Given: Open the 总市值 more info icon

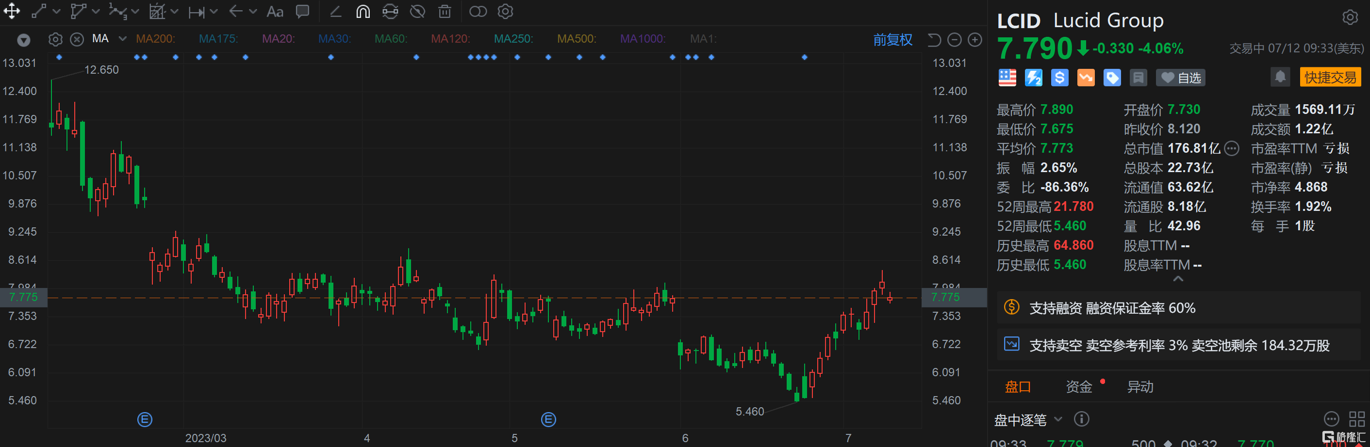Looking at the screenshot, I should tap(1232, 149).
